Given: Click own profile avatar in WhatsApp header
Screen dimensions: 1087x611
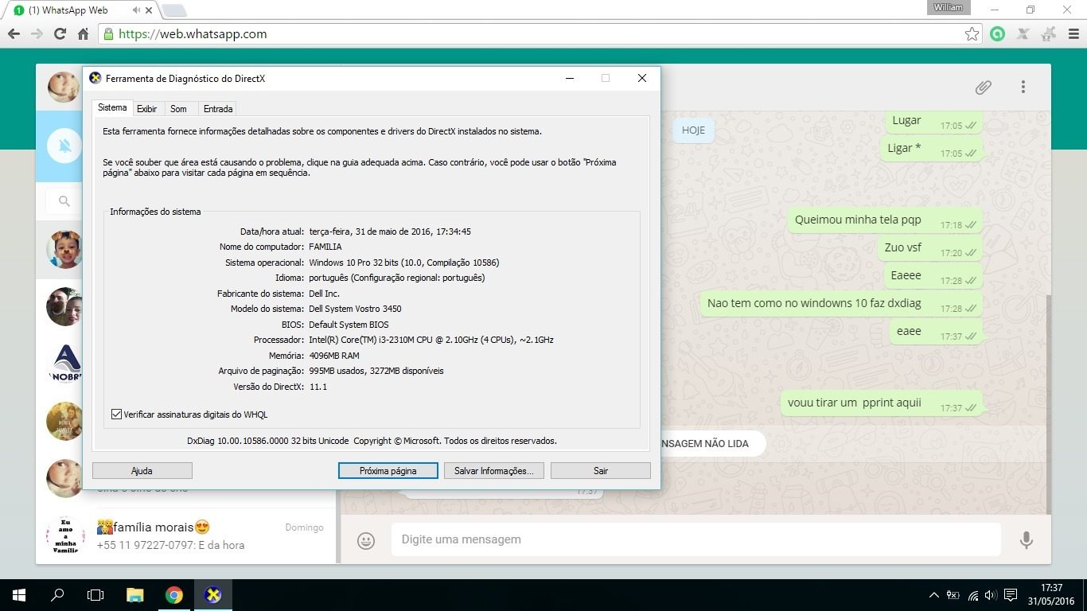Looking at the screenshot, I should click(x=64, y=87).
